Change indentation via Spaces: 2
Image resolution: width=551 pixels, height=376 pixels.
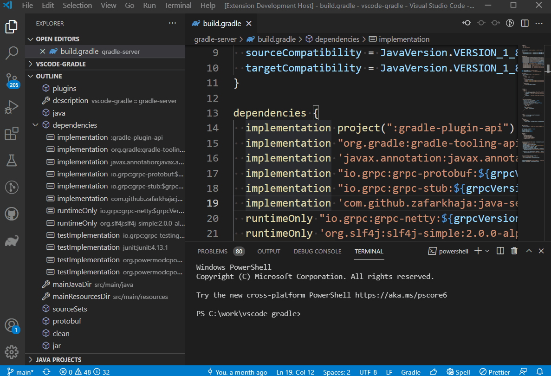coord(337,372)
